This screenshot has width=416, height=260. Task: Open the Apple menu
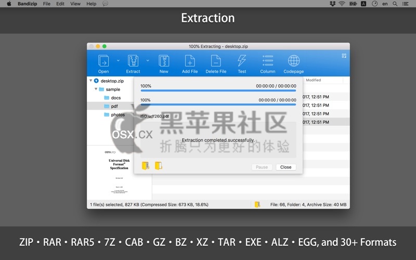click(x=9, y=4)
